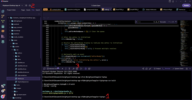Open the Git branch manager sidebar icon
Image resolution: width=192 pixels, height=100 pixels.
tap(3, 16)
